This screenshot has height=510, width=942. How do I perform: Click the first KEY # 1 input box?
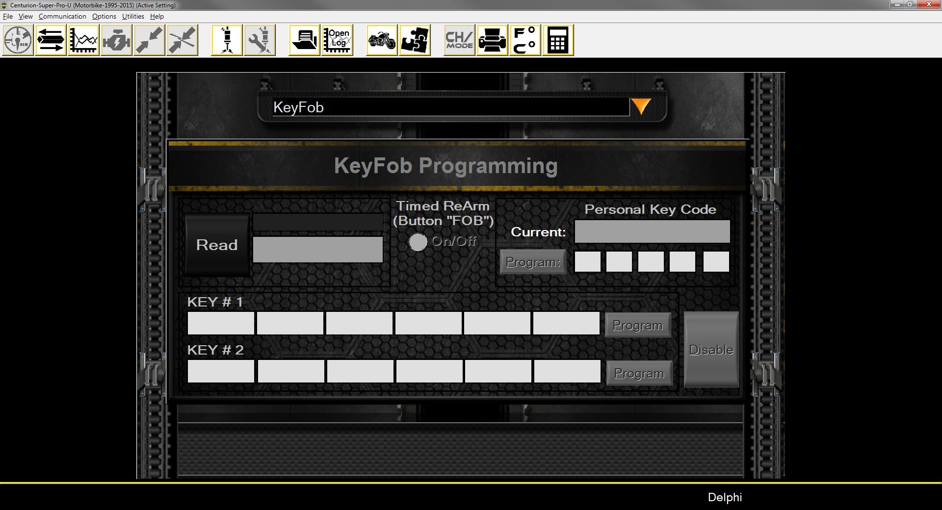pos(221,324)
